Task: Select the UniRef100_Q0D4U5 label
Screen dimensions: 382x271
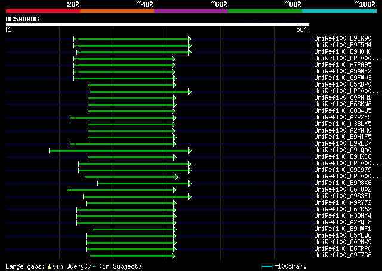Action: point(343,111)
